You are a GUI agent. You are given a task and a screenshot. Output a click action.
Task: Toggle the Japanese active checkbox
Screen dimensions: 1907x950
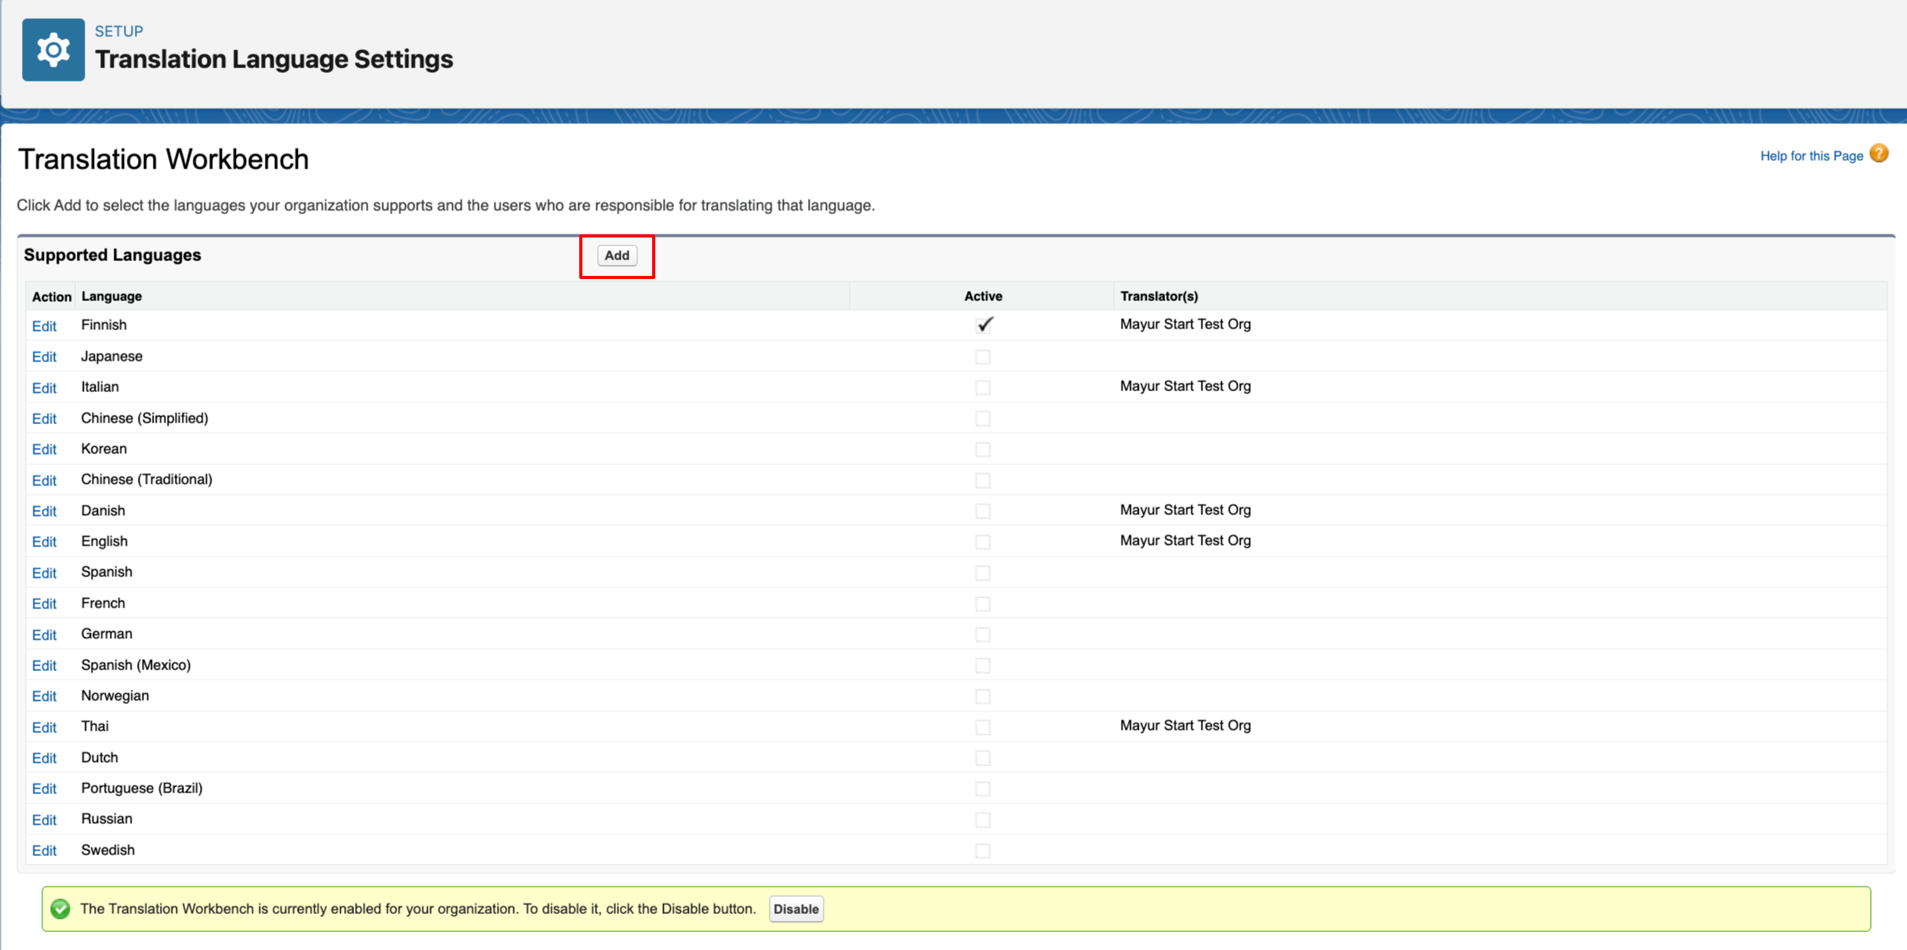tap(983, 357)
